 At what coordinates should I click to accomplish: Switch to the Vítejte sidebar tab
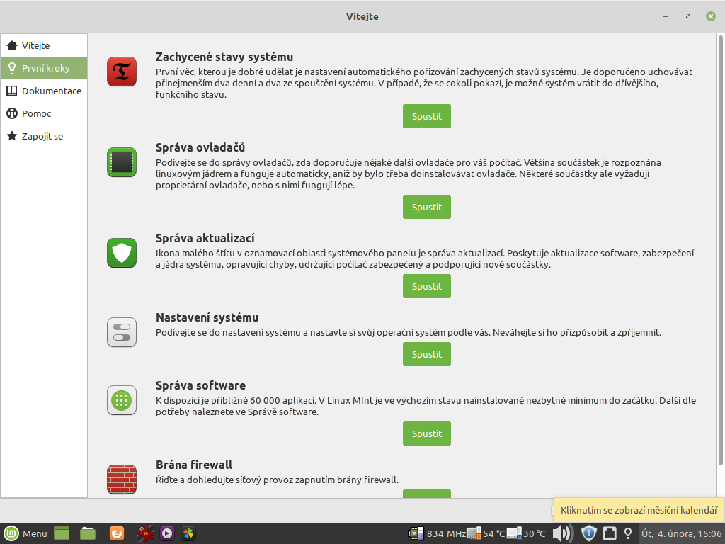point(35,45)
